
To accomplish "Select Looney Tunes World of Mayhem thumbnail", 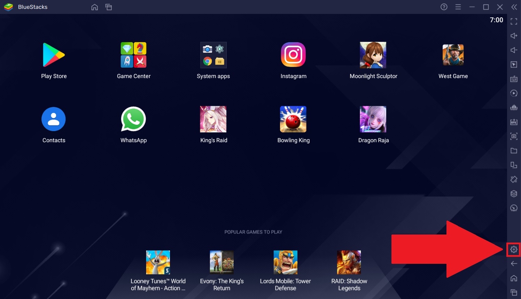I will pyautogui.click(x=158, y=262).
